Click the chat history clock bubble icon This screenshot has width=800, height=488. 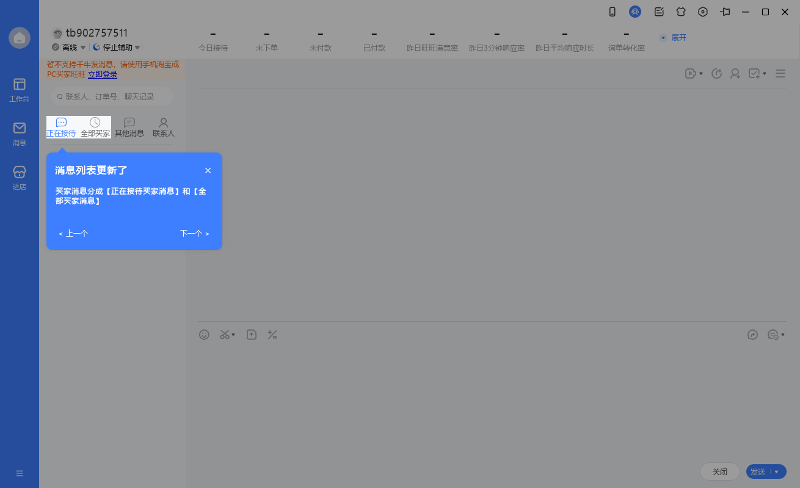point(773,334)
